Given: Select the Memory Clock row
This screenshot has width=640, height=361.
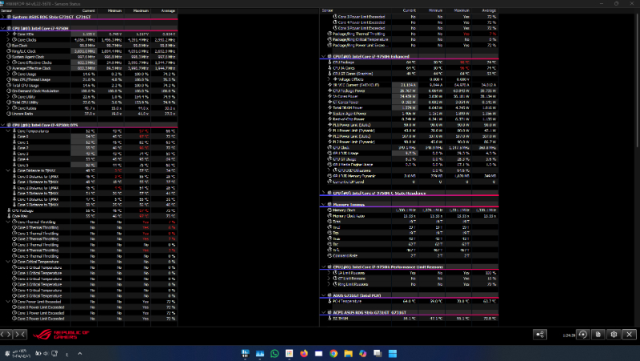Looking at the screenshot, I should [x=409, y=210].
